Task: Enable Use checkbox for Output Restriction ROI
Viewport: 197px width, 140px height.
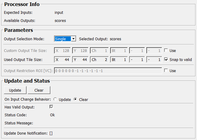Action: pyautogui.click(x=166, y=71)
